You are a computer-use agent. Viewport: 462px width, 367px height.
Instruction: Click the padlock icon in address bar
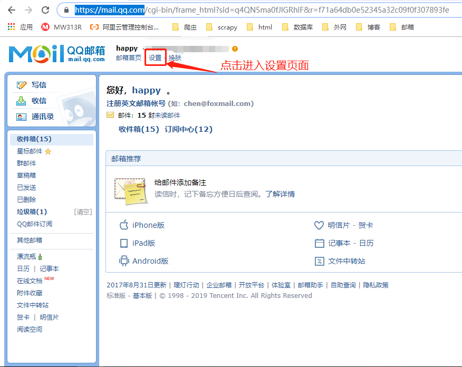pyautogui.click(x=66, y=10)
